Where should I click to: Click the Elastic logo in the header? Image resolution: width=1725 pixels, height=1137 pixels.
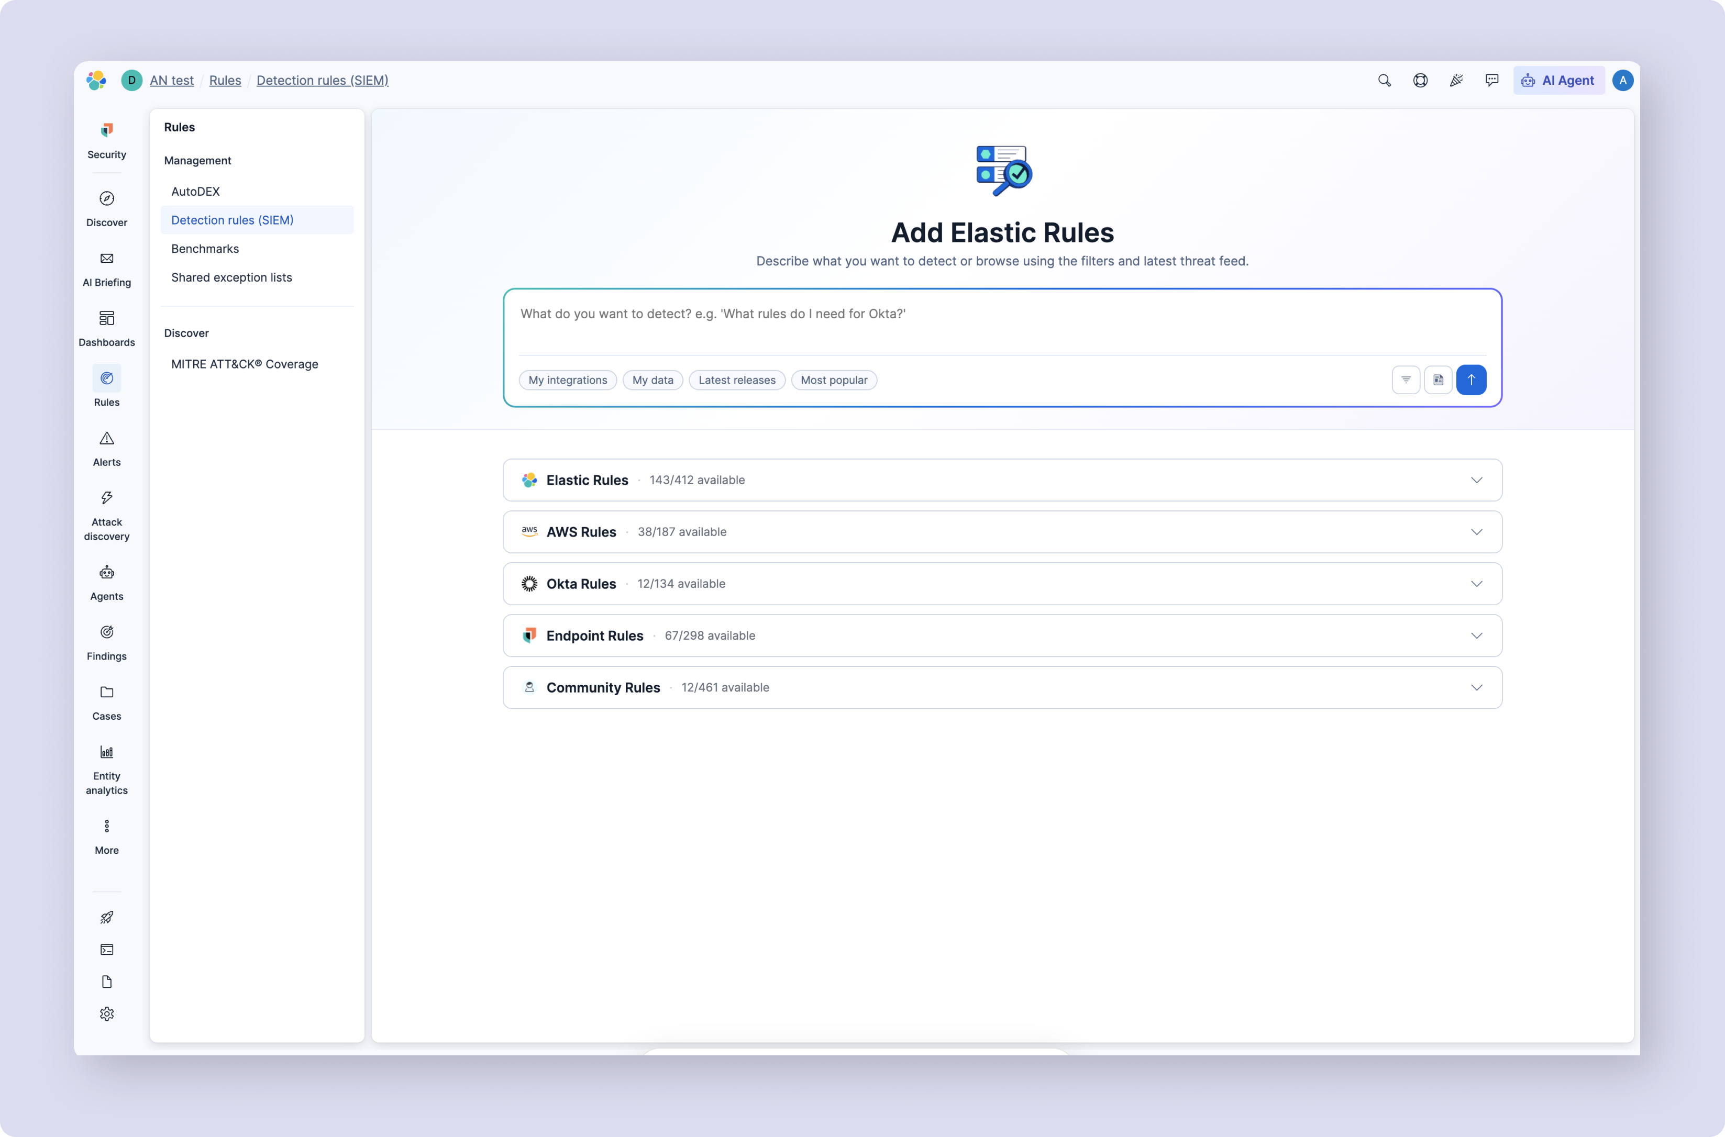pyautogui.click(x=96, y=81)
